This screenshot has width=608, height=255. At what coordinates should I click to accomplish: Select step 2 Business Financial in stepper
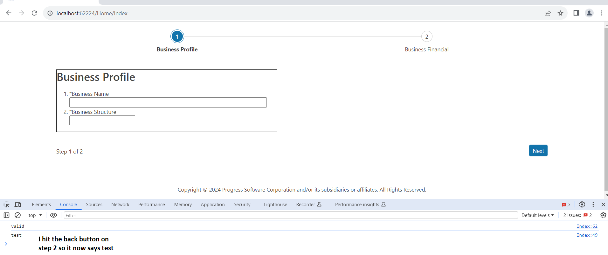427,37
